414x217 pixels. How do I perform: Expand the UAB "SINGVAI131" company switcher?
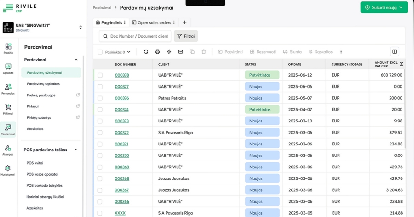(80, 28)
